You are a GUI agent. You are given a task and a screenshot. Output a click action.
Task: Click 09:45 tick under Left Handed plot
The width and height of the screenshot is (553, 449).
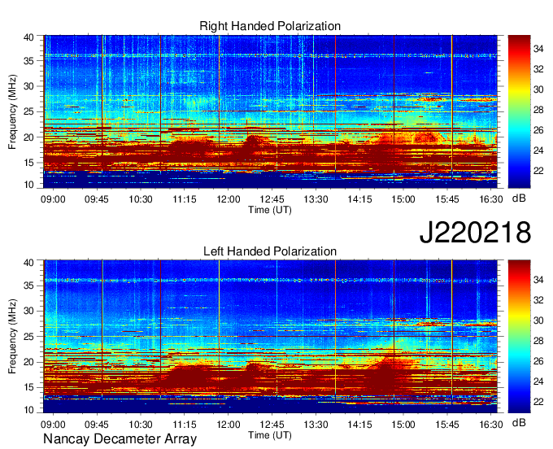tap(97, 425)
